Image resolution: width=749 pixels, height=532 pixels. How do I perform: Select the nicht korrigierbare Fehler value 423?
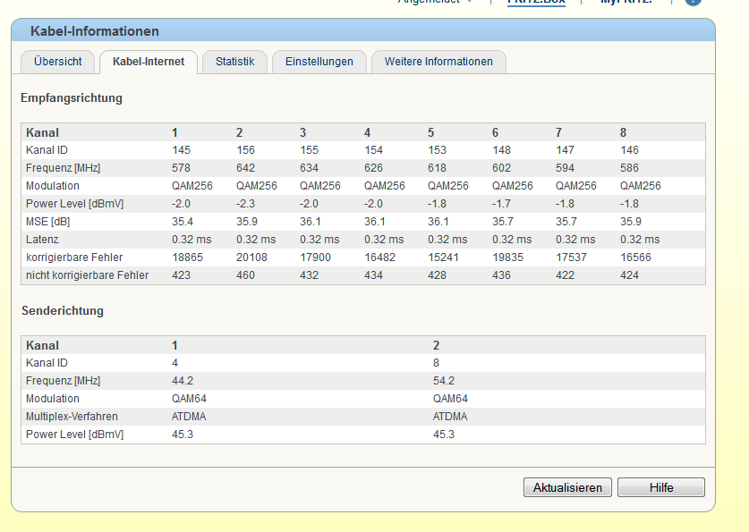tap(182, 275)
